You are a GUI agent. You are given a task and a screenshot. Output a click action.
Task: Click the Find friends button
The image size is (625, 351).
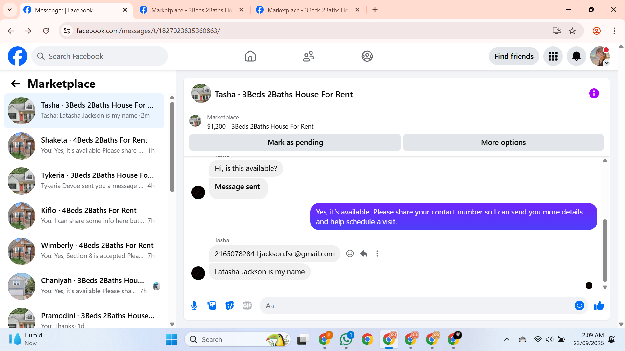click(x=514, y=56)
